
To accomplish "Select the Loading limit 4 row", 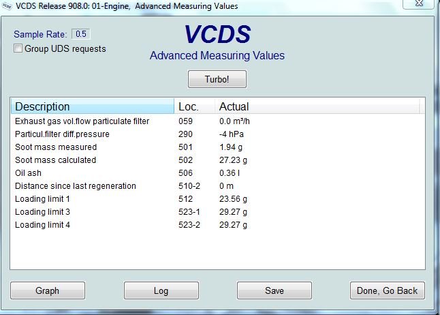I will [217, 224].
